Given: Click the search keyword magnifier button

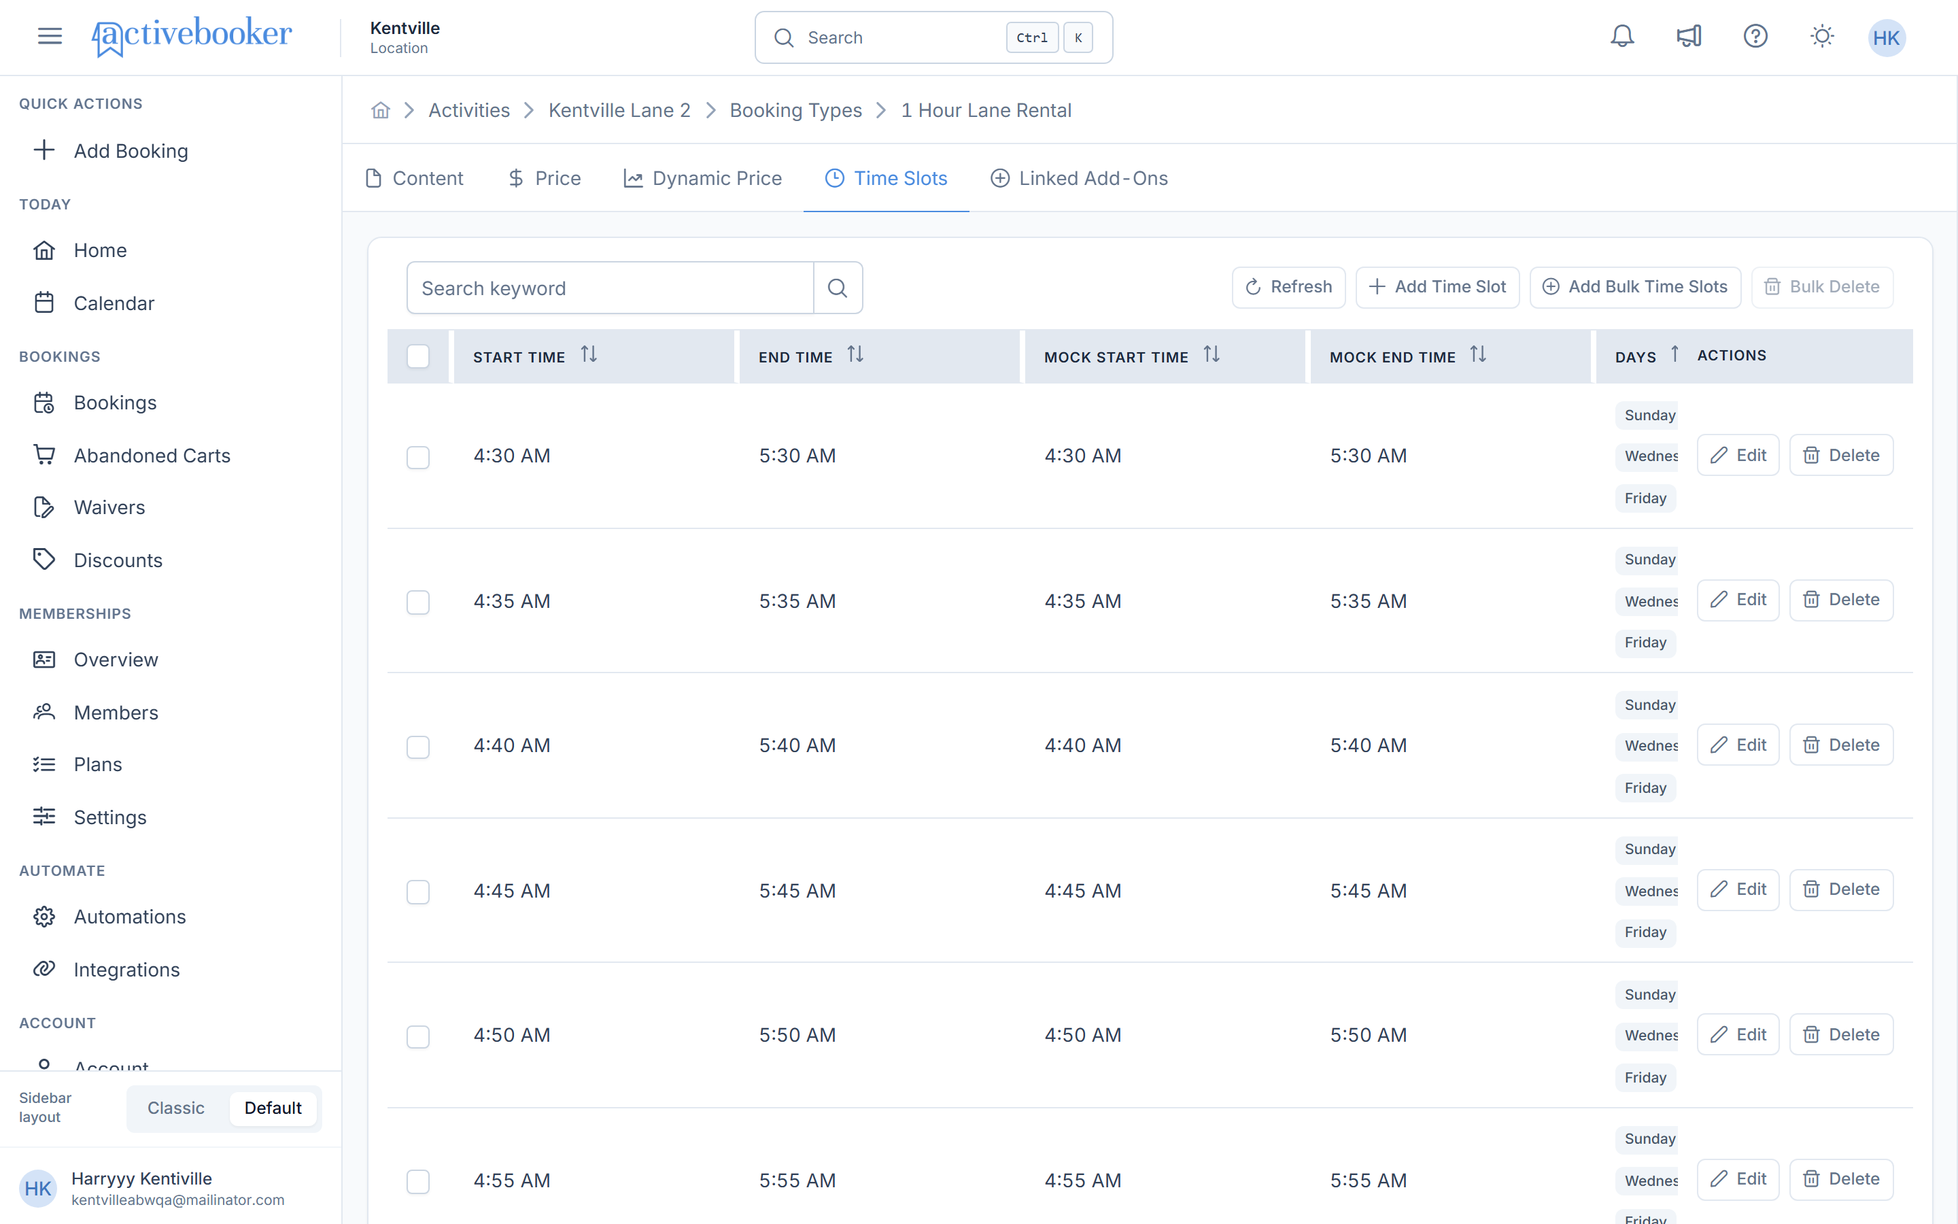Looking at the screenshot, I should point(838,288).
